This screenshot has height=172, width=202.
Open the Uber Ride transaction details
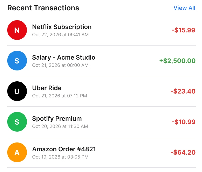pos(101,91)
